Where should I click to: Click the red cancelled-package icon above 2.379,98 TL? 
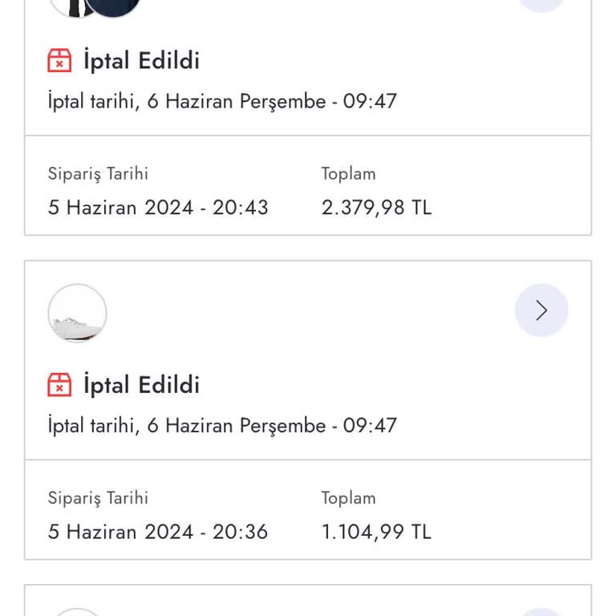[59, 60]
